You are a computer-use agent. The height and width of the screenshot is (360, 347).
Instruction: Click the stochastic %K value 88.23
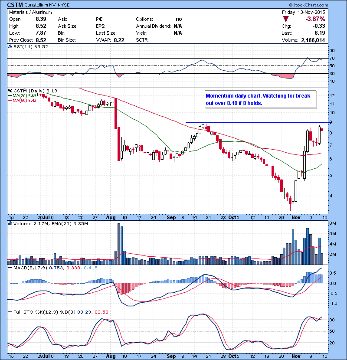coord(84,312)
